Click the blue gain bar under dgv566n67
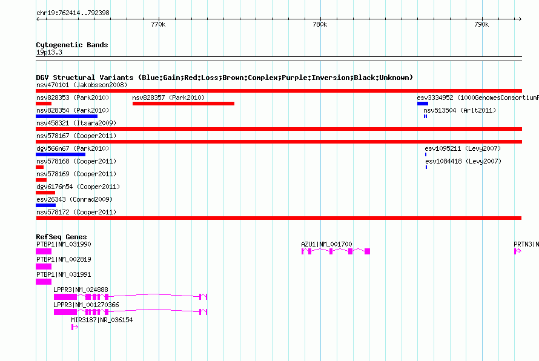 [x=61, y=154]
